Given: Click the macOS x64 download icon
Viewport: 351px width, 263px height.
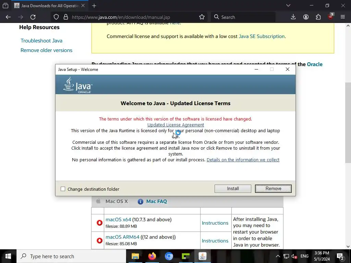Looking at the screenshot, I should [x=99, y=223].
